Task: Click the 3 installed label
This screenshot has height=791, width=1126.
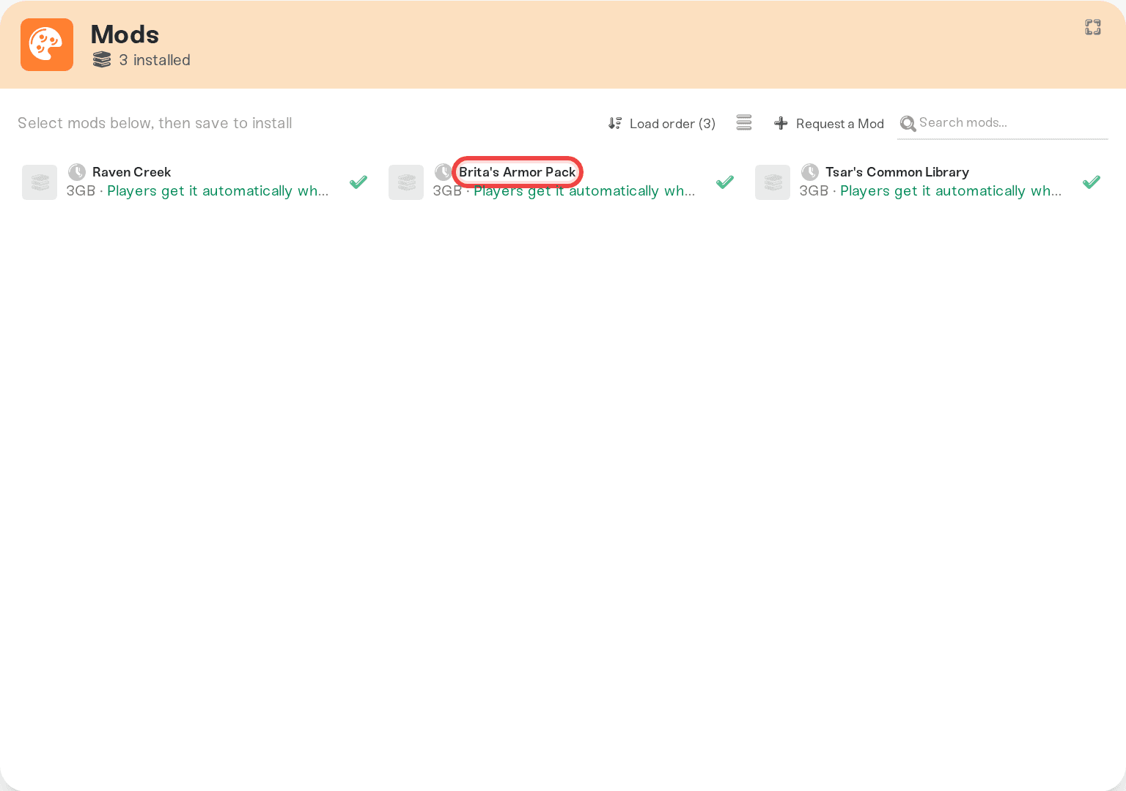Action: pos(155,60)
